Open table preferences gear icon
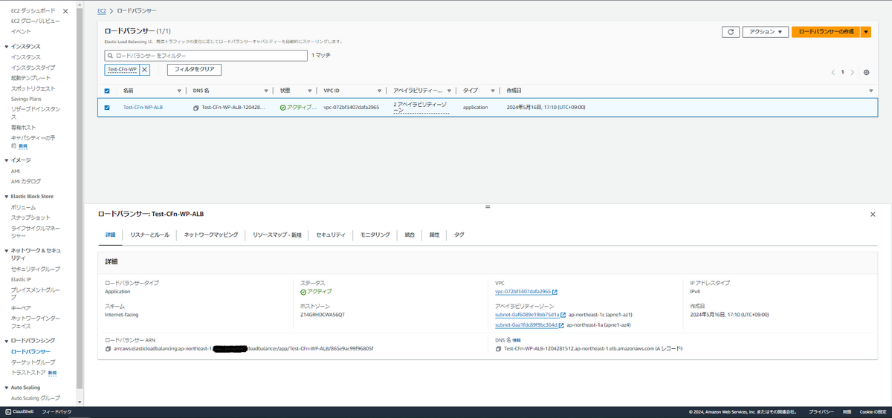 tap(866, 72)
